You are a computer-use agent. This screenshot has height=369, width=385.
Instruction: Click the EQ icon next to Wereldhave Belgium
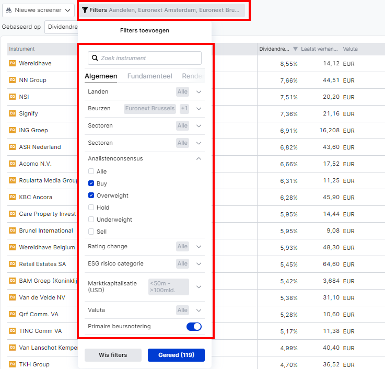tap(13, 247)
